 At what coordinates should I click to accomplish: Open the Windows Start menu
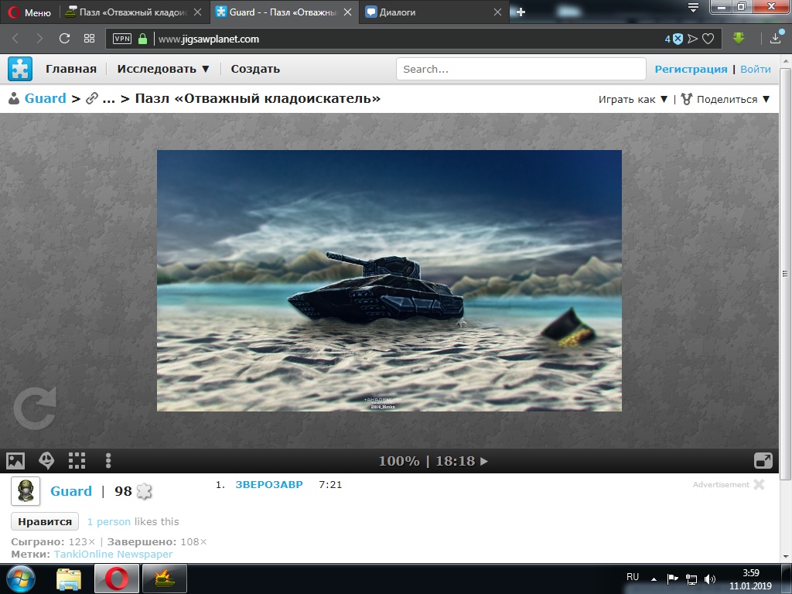click(20, 579)
